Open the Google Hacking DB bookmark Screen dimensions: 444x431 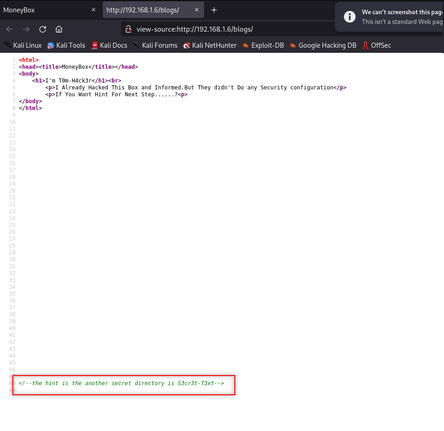(323, 45)
